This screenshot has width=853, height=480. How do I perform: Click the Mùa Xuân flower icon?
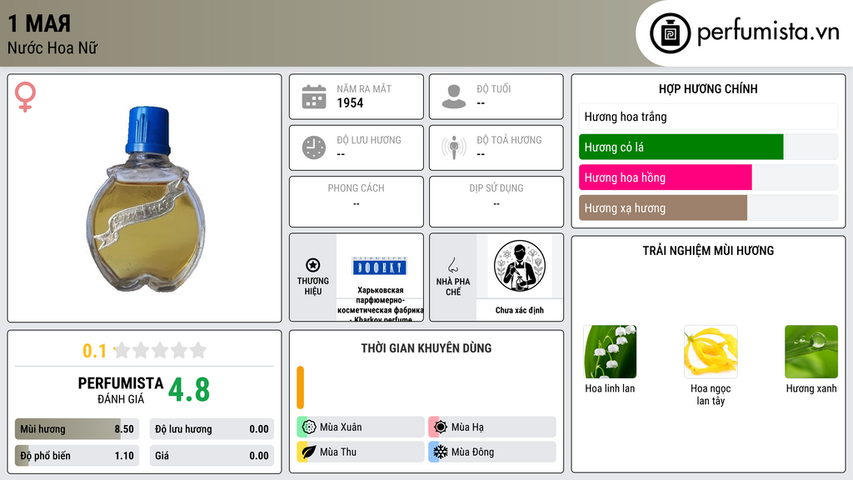tap(309, 427)
